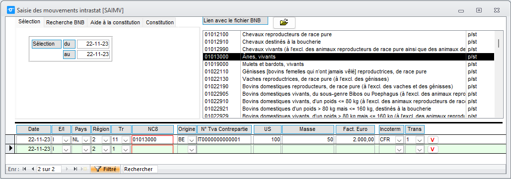This screenshot has height=179, width=511.
Task: Expand Pays dropdown in second row
Action: pos(86,149)
